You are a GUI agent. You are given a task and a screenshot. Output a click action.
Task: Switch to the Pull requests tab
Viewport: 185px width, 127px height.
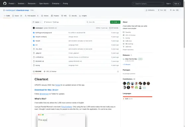(x=31, y=16)
